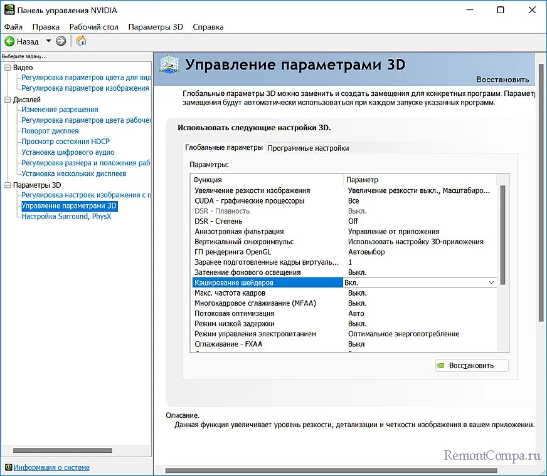Viewport: 547px width, 476px height.
Task: Click the Forward navigation arrow icon
Action: 61,41
